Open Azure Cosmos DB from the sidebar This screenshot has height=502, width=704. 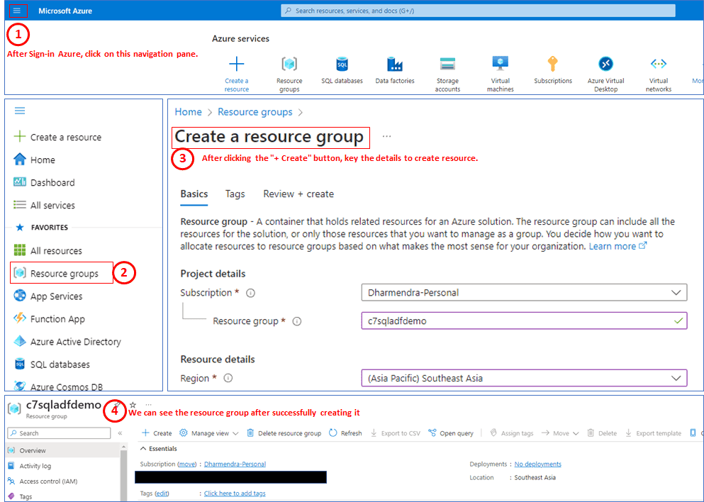point(65,386)
